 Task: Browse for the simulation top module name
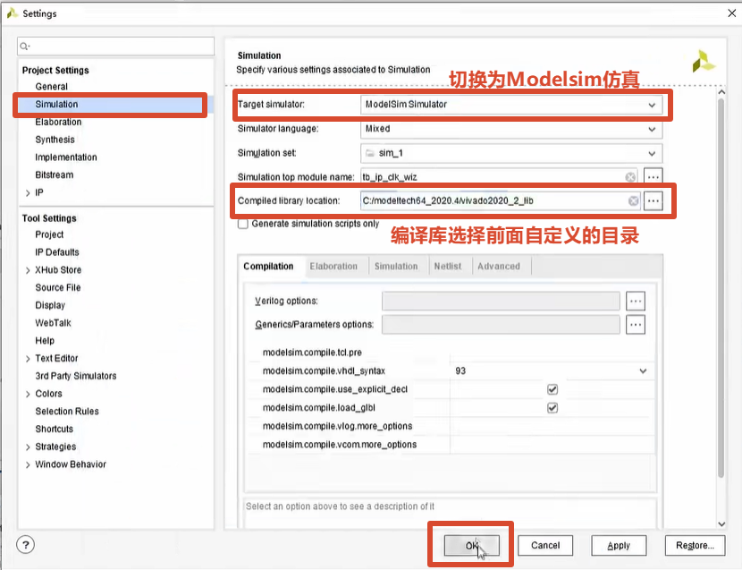tap(653, 177)
